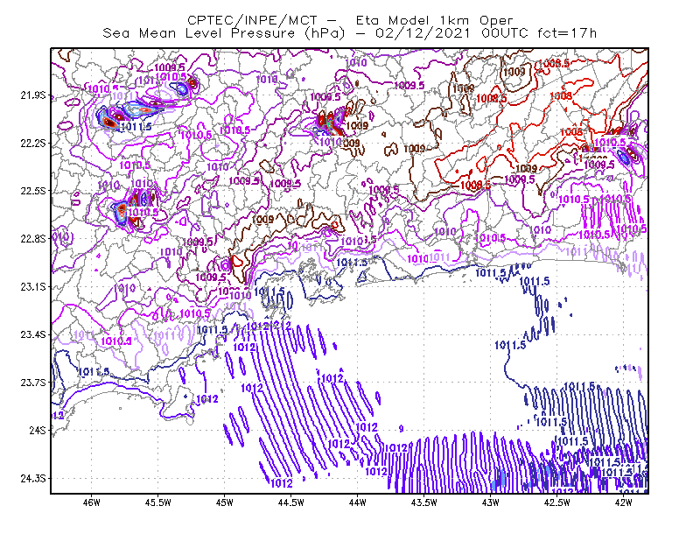Click the Sea Mean Level Pressure subtitle
Screen dimensions: 700x541
349,33
